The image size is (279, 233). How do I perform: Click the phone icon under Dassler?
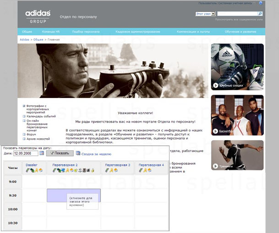[27, 170]
